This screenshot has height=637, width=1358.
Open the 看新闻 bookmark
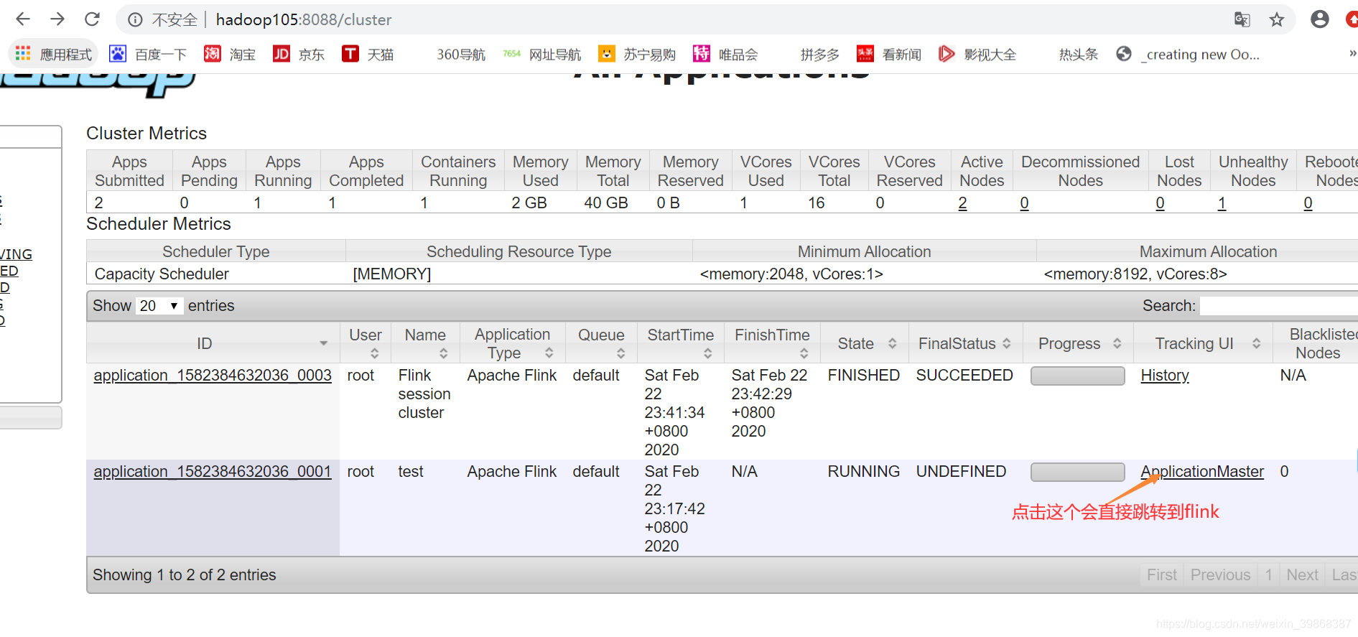(x=889, y=54)
